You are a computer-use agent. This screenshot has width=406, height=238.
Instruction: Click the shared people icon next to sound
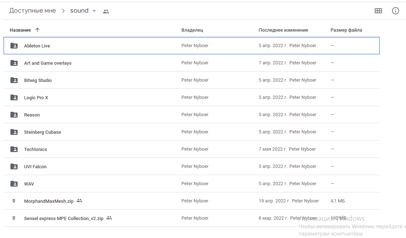106,12
